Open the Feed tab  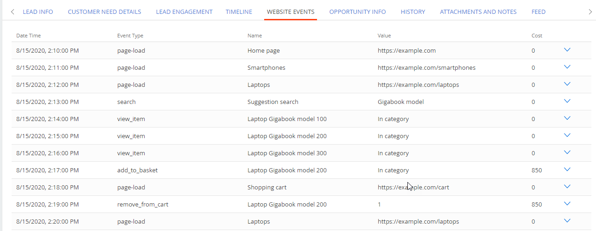pos(538,12)
